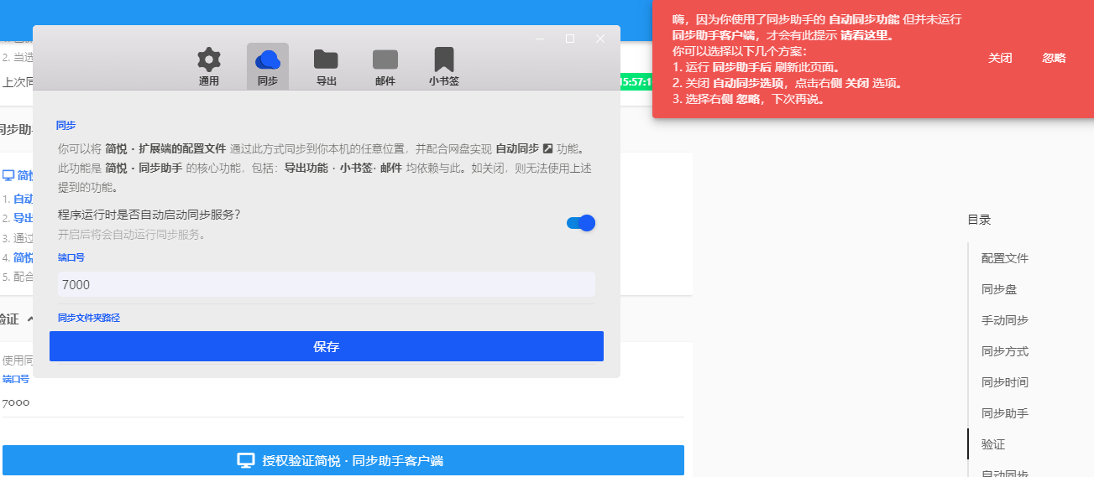Viewport: 1094px width, 477px height.
Task: Click 关闭 in the red notification
Action: (x=1000, y=58)
